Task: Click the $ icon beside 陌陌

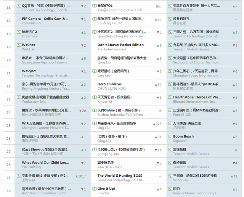Action: coord(170,189)
